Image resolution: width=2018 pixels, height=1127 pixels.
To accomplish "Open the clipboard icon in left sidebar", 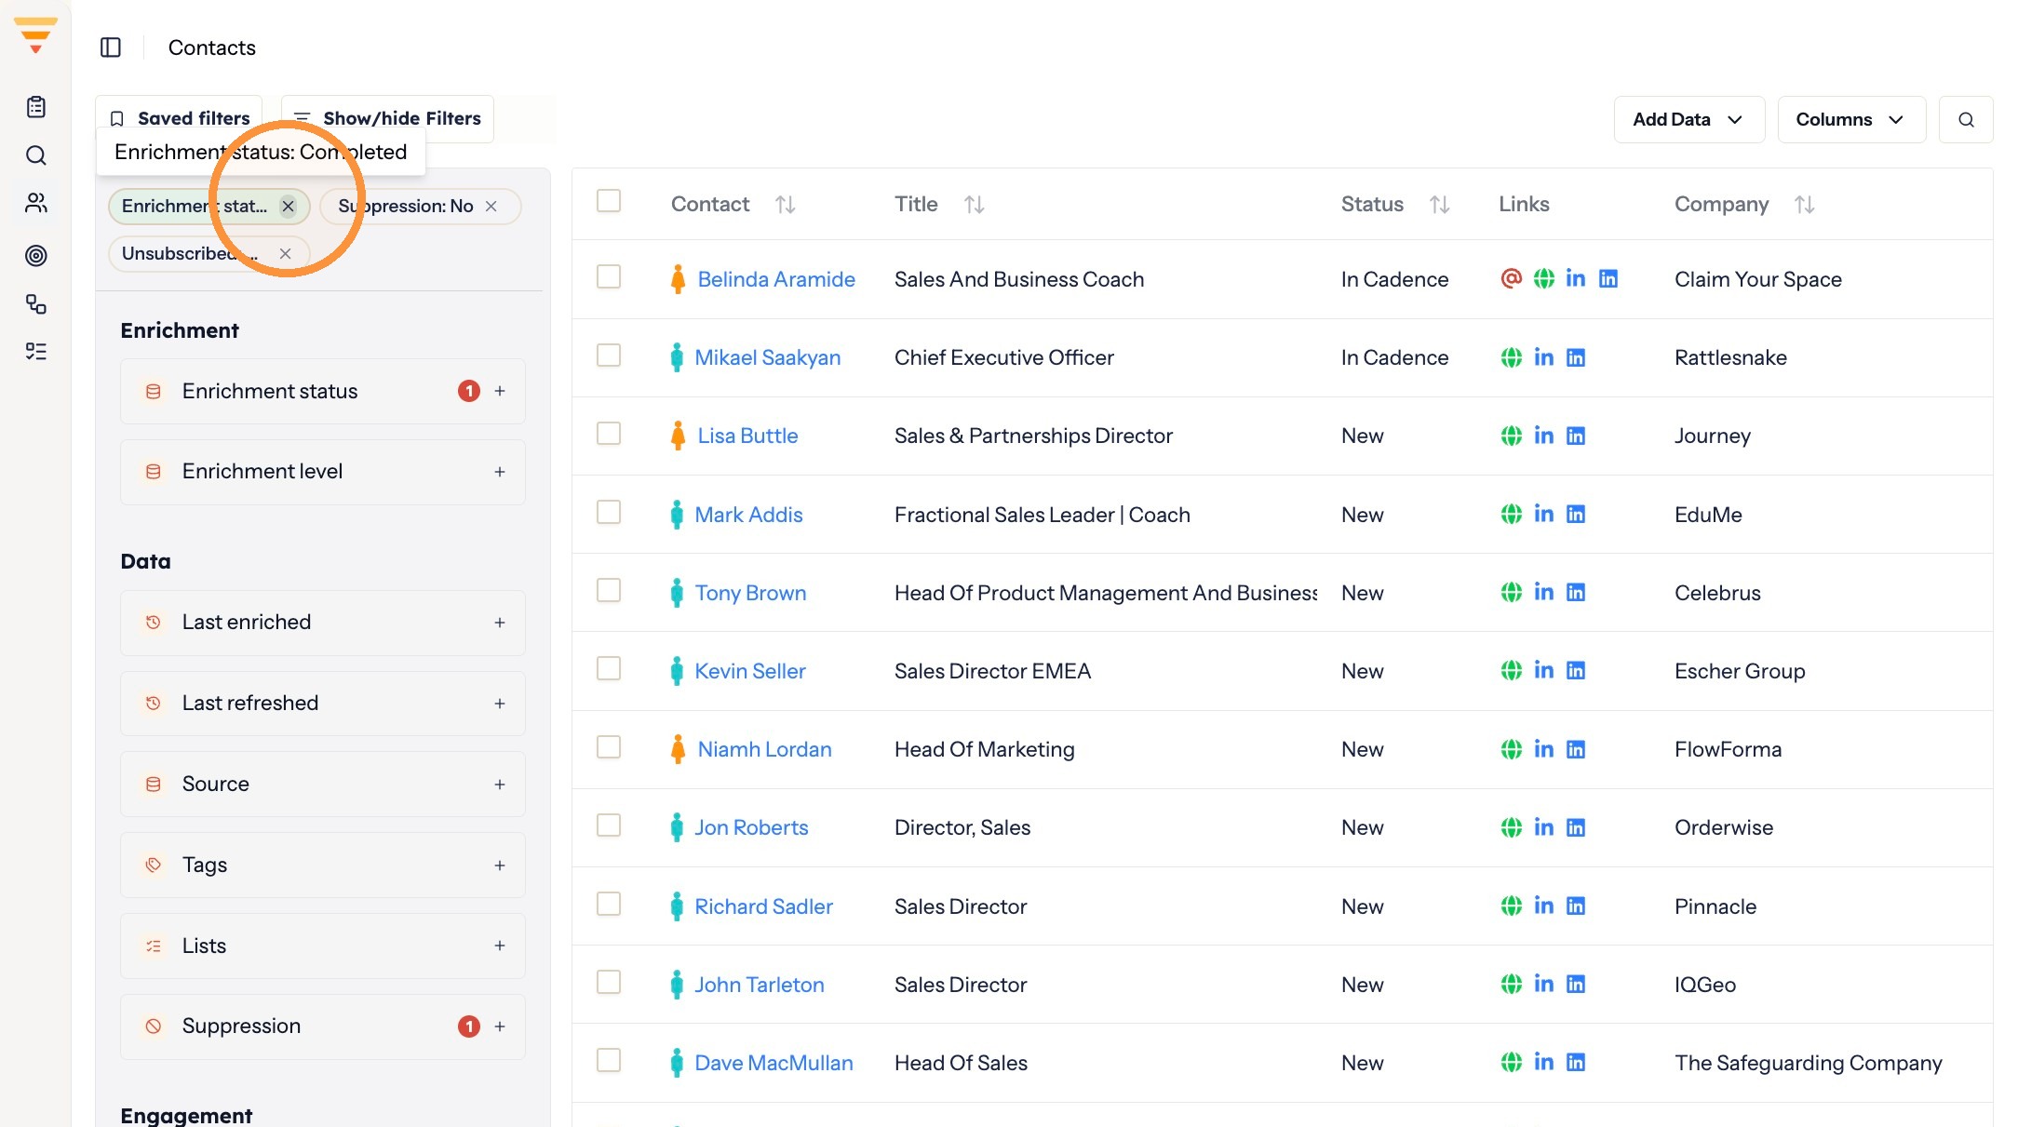I will [x=36, y=107].
